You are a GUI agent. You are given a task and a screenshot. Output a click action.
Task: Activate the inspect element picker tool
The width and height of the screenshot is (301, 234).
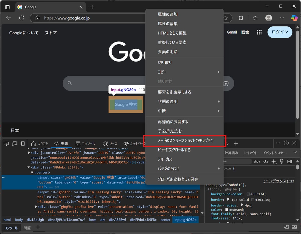click(7, 143)
